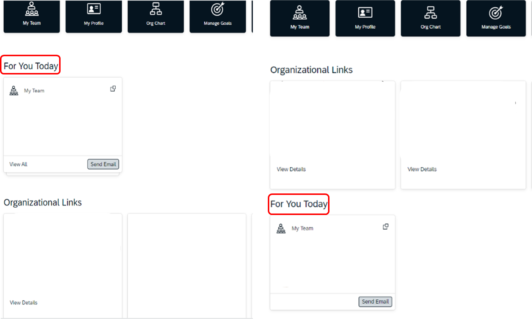Screen dimensions: 532x319
Task: Click View Details on first right organizational card
Action: (x=291, y=169)
